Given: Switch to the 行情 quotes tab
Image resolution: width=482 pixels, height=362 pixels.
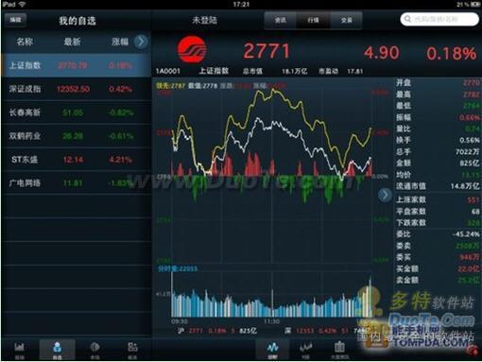Looking at the screenshot, I should [x=313, y=20].
